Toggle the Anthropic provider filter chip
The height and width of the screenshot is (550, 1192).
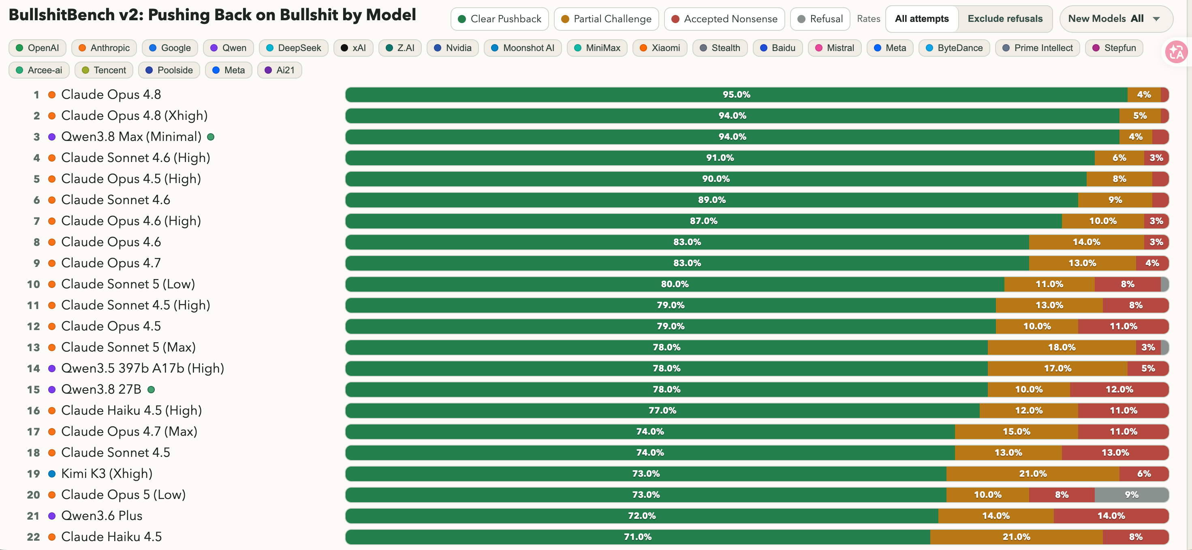[104, 48]
